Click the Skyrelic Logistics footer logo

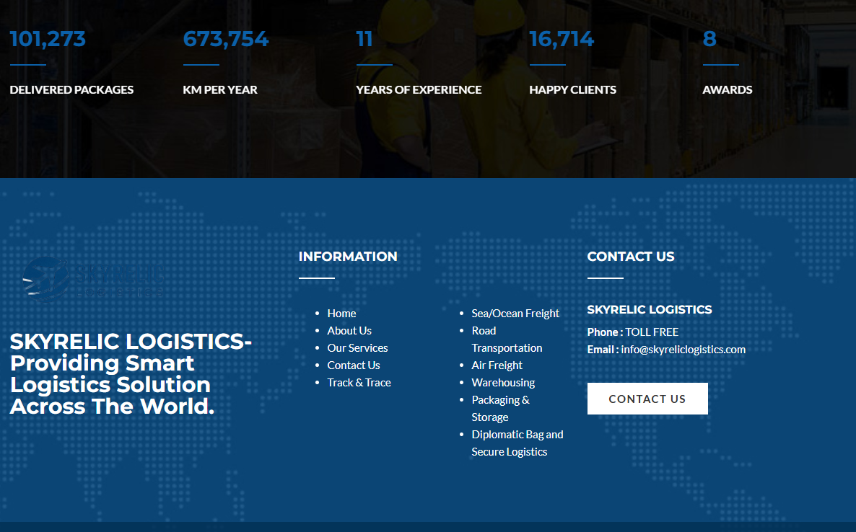[92, 278]
